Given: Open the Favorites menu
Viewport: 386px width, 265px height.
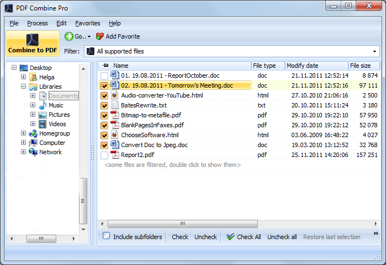Looking at the screenshot, I should click(x=87, y=23).
